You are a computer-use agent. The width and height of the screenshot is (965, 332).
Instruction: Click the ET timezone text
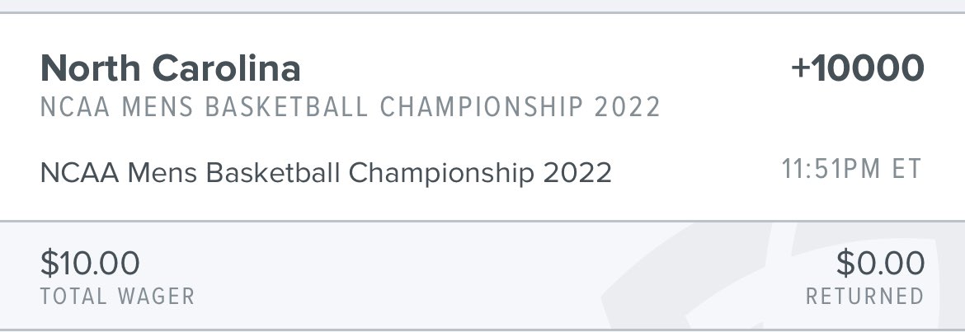coord(906,171)
